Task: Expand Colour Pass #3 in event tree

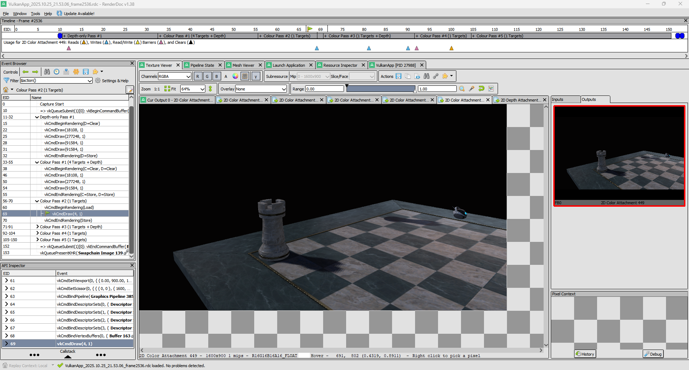Action: (37, 227)
